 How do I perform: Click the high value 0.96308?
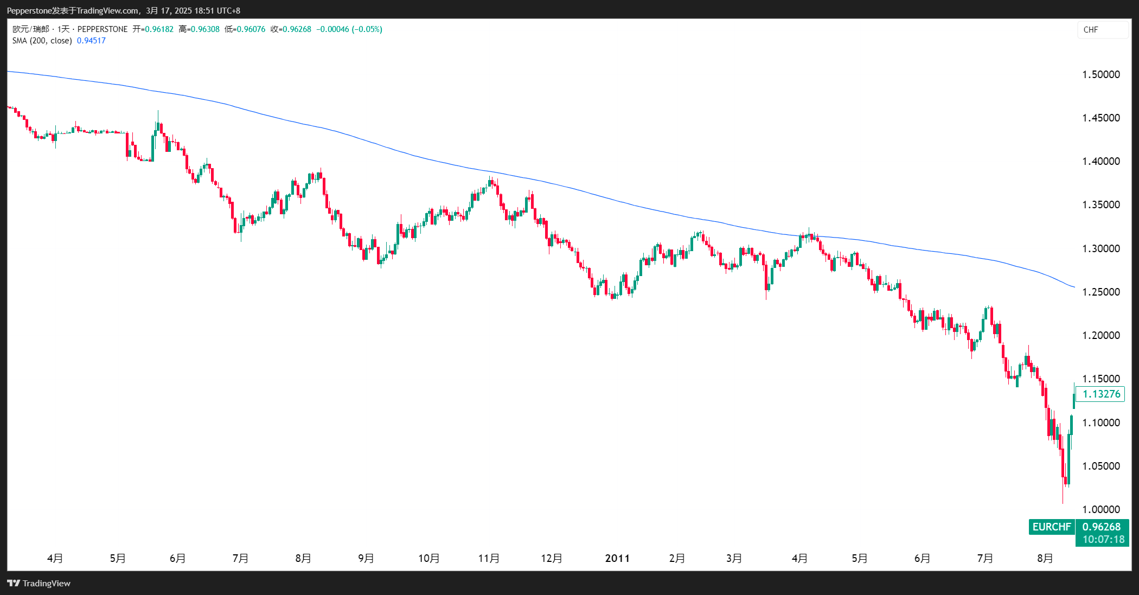206,29
